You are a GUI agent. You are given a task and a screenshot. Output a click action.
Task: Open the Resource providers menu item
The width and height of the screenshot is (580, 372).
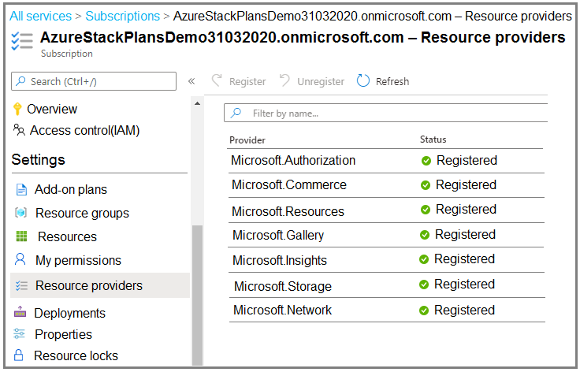pyautogui.click(x=88, y=285)
